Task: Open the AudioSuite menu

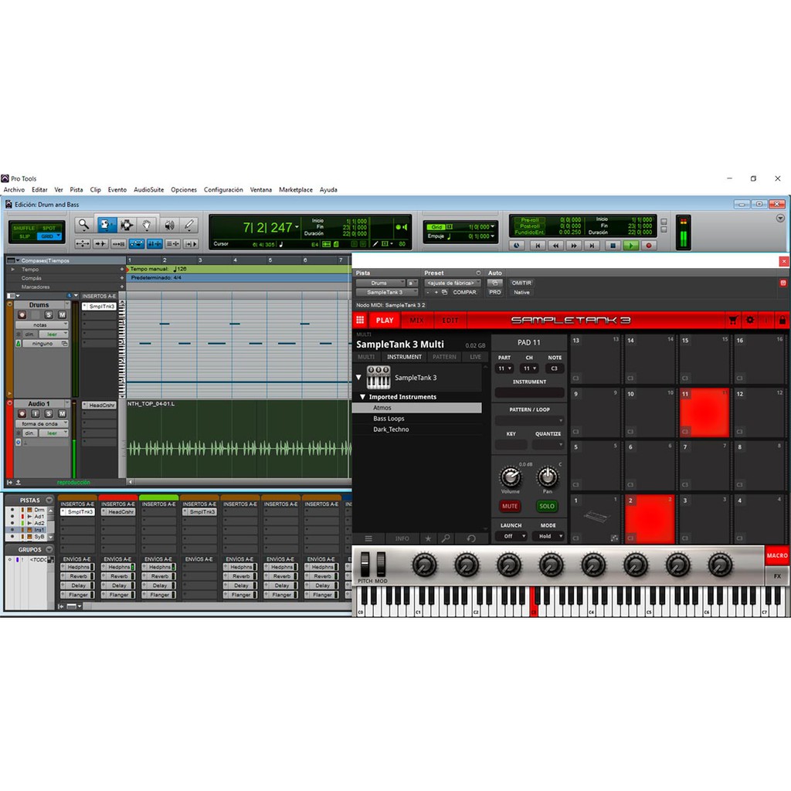Action: coord(149,190)
